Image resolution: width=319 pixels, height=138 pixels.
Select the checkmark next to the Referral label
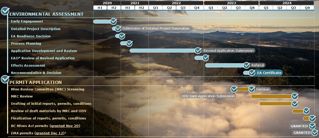click(x=246, y=65)
